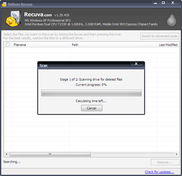This screenshot has height=176, width=182.
Task: Click the scan progress bar
Action: click(x=91, y=93)
